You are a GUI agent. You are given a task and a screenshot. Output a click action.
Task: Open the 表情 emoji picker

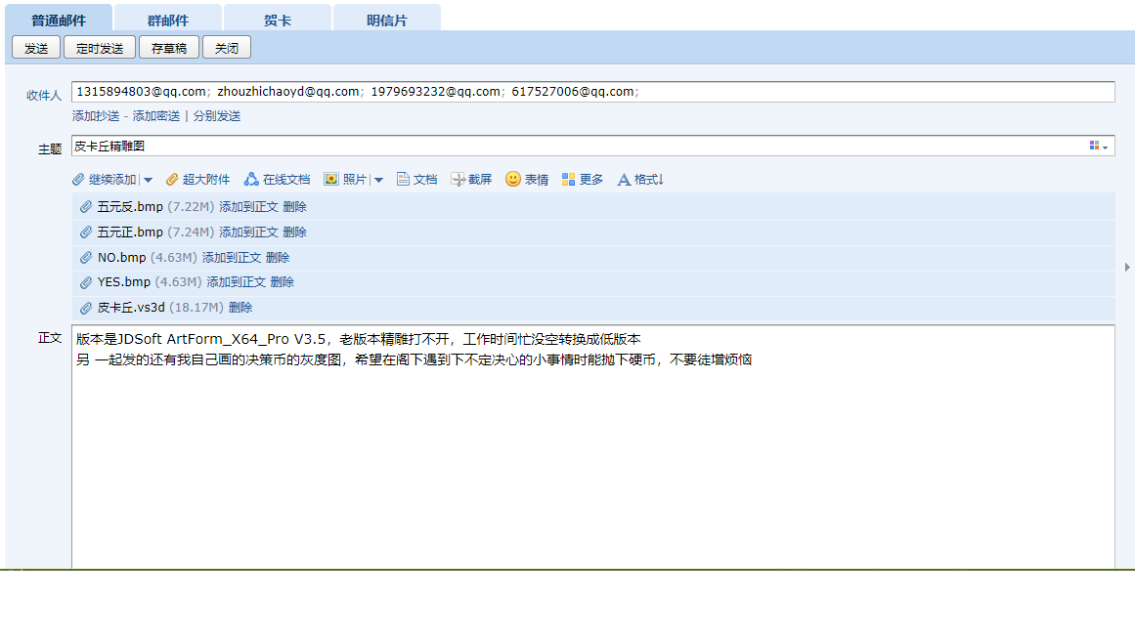click(x=527, y=180)
